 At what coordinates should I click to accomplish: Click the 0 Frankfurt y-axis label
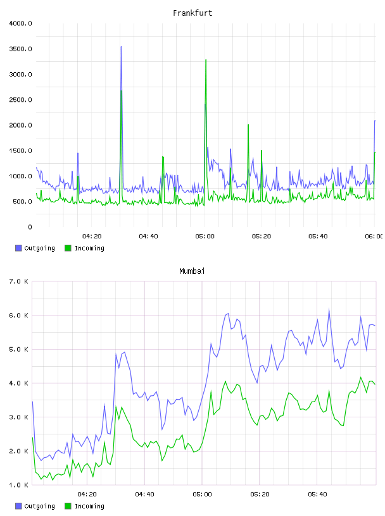tap(30, 227)
